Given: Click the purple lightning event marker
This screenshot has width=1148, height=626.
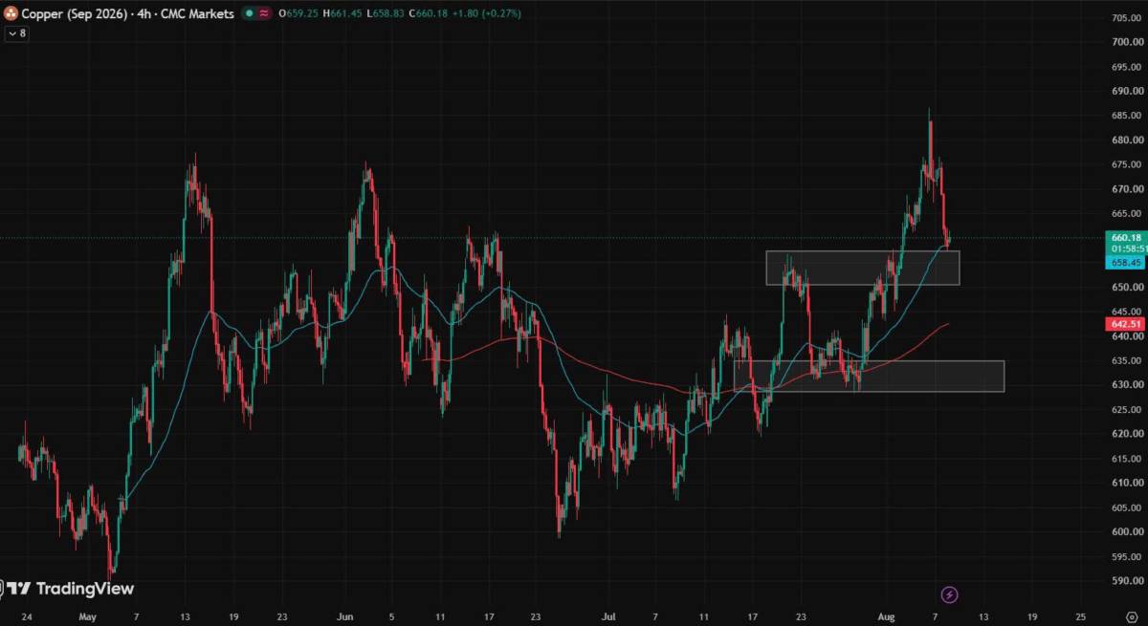Looking at the screenshot, I should (949, 594).
